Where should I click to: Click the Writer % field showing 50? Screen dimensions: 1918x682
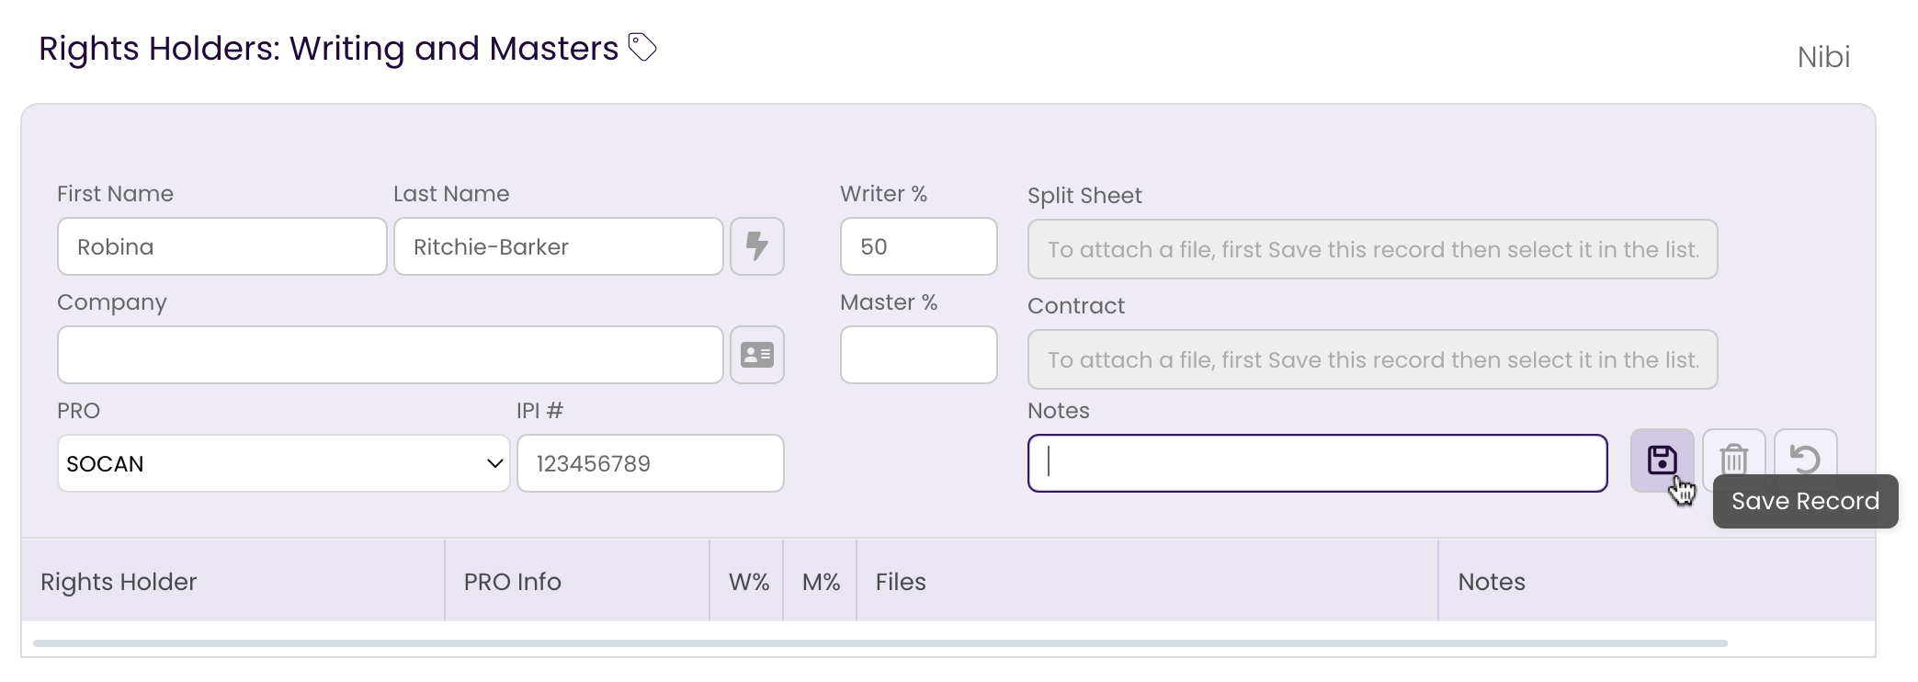919,246
